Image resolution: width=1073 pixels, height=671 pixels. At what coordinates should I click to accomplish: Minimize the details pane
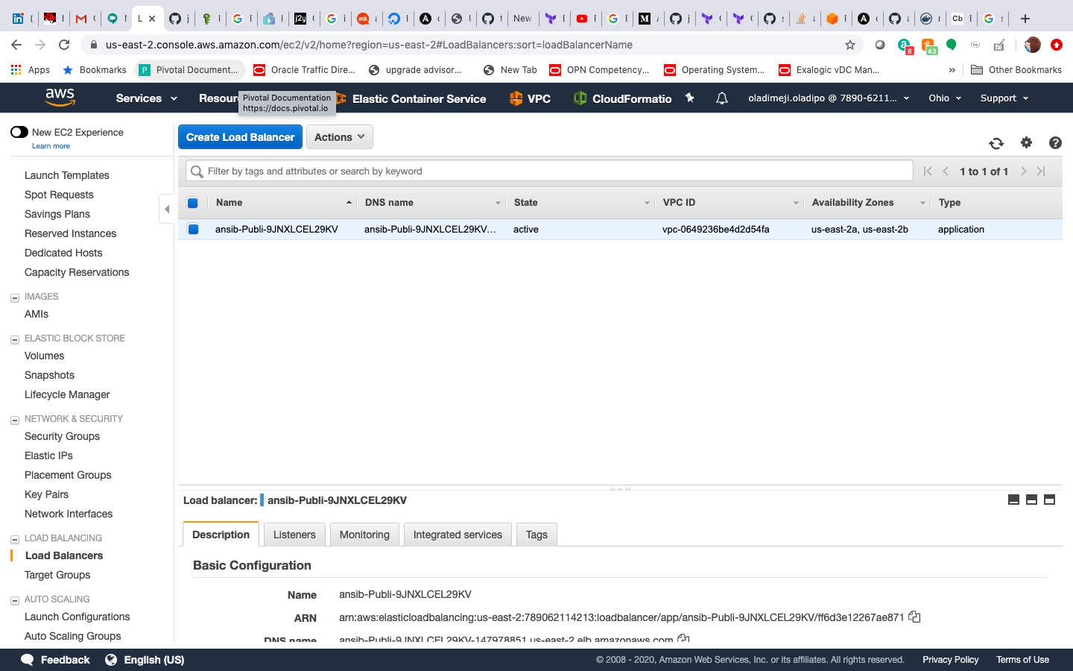1013,500
